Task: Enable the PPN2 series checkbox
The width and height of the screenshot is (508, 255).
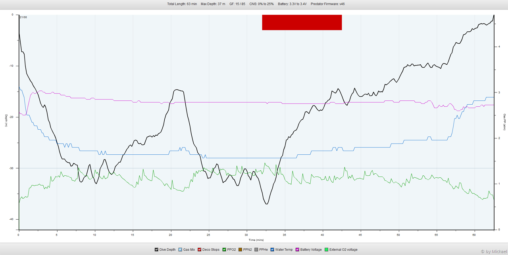Action: point(241,250)
